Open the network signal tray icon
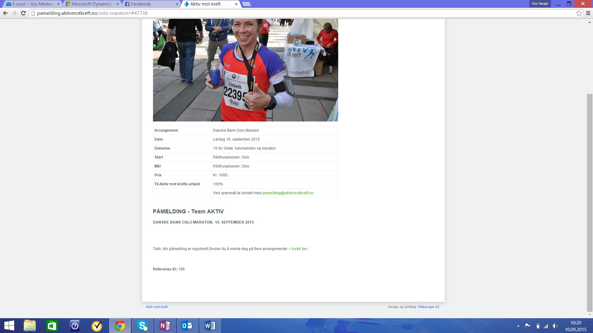The height and width of the screenshot is (333, 593). [546, 326]
